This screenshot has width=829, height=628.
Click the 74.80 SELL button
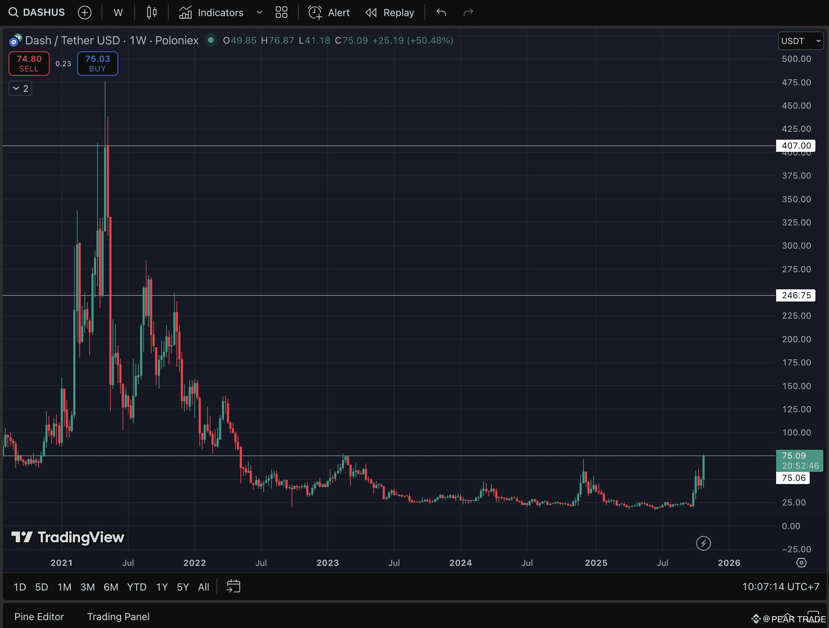click(x=29, y=63)
